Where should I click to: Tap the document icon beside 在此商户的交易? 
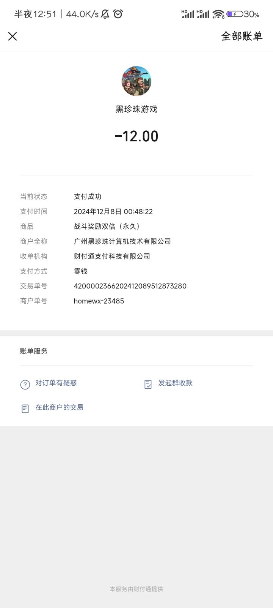tap(25, 409)
